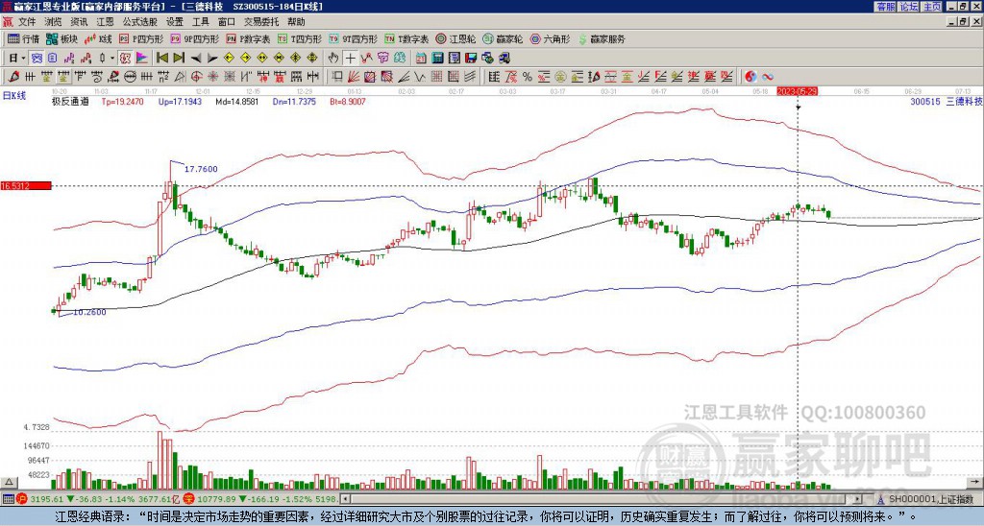Open the 9T四方形 tool

(x=354, y=38)
